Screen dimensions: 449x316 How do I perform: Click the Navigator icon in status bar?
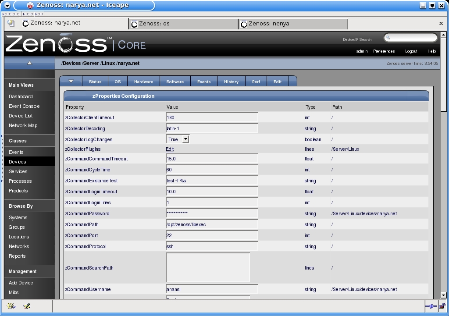pyautogui.click(x=11, y=306)
